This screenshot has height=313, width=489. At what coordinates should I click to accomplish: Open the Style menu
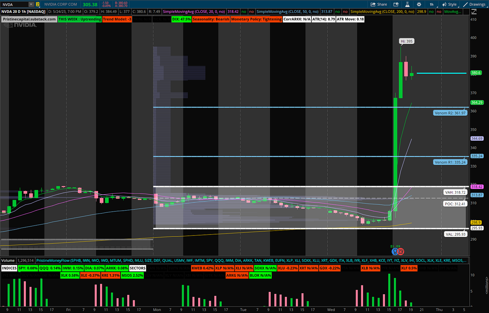(449, 4)
